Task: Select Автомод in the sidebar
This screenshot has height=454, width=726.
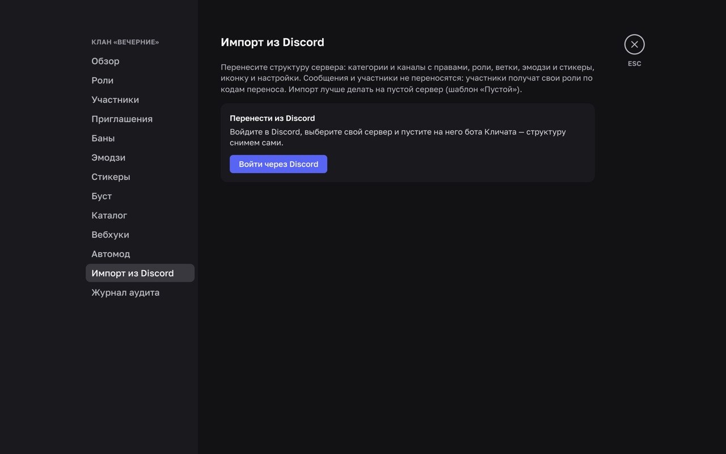Action: pos(140,254)
